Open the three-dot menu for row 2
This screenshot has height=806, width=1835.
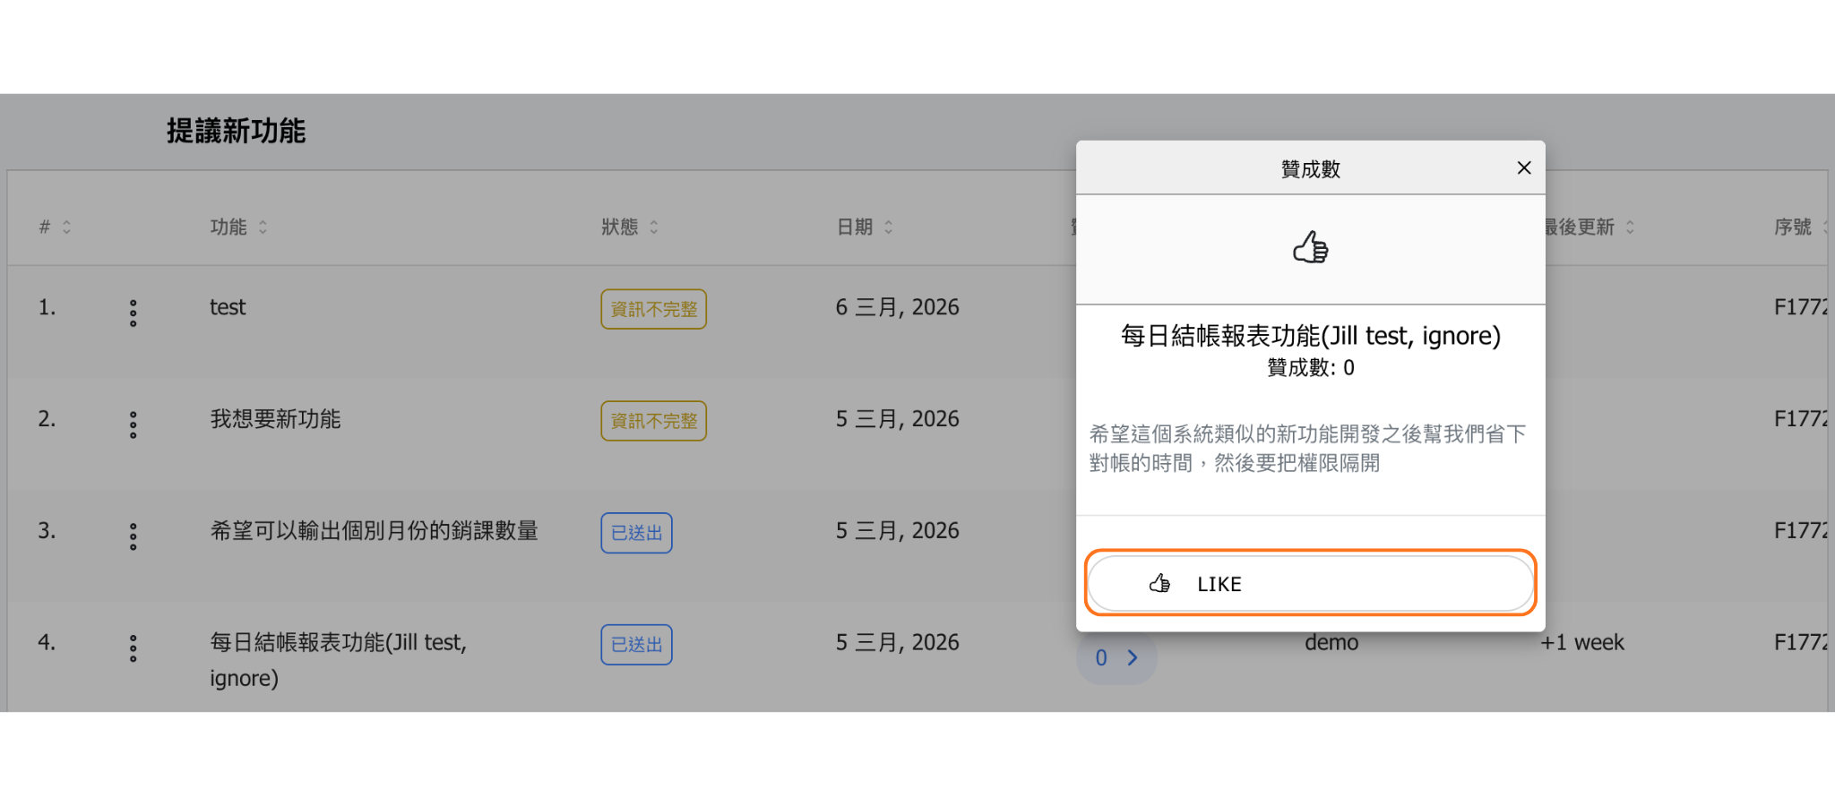pos(133,424)
